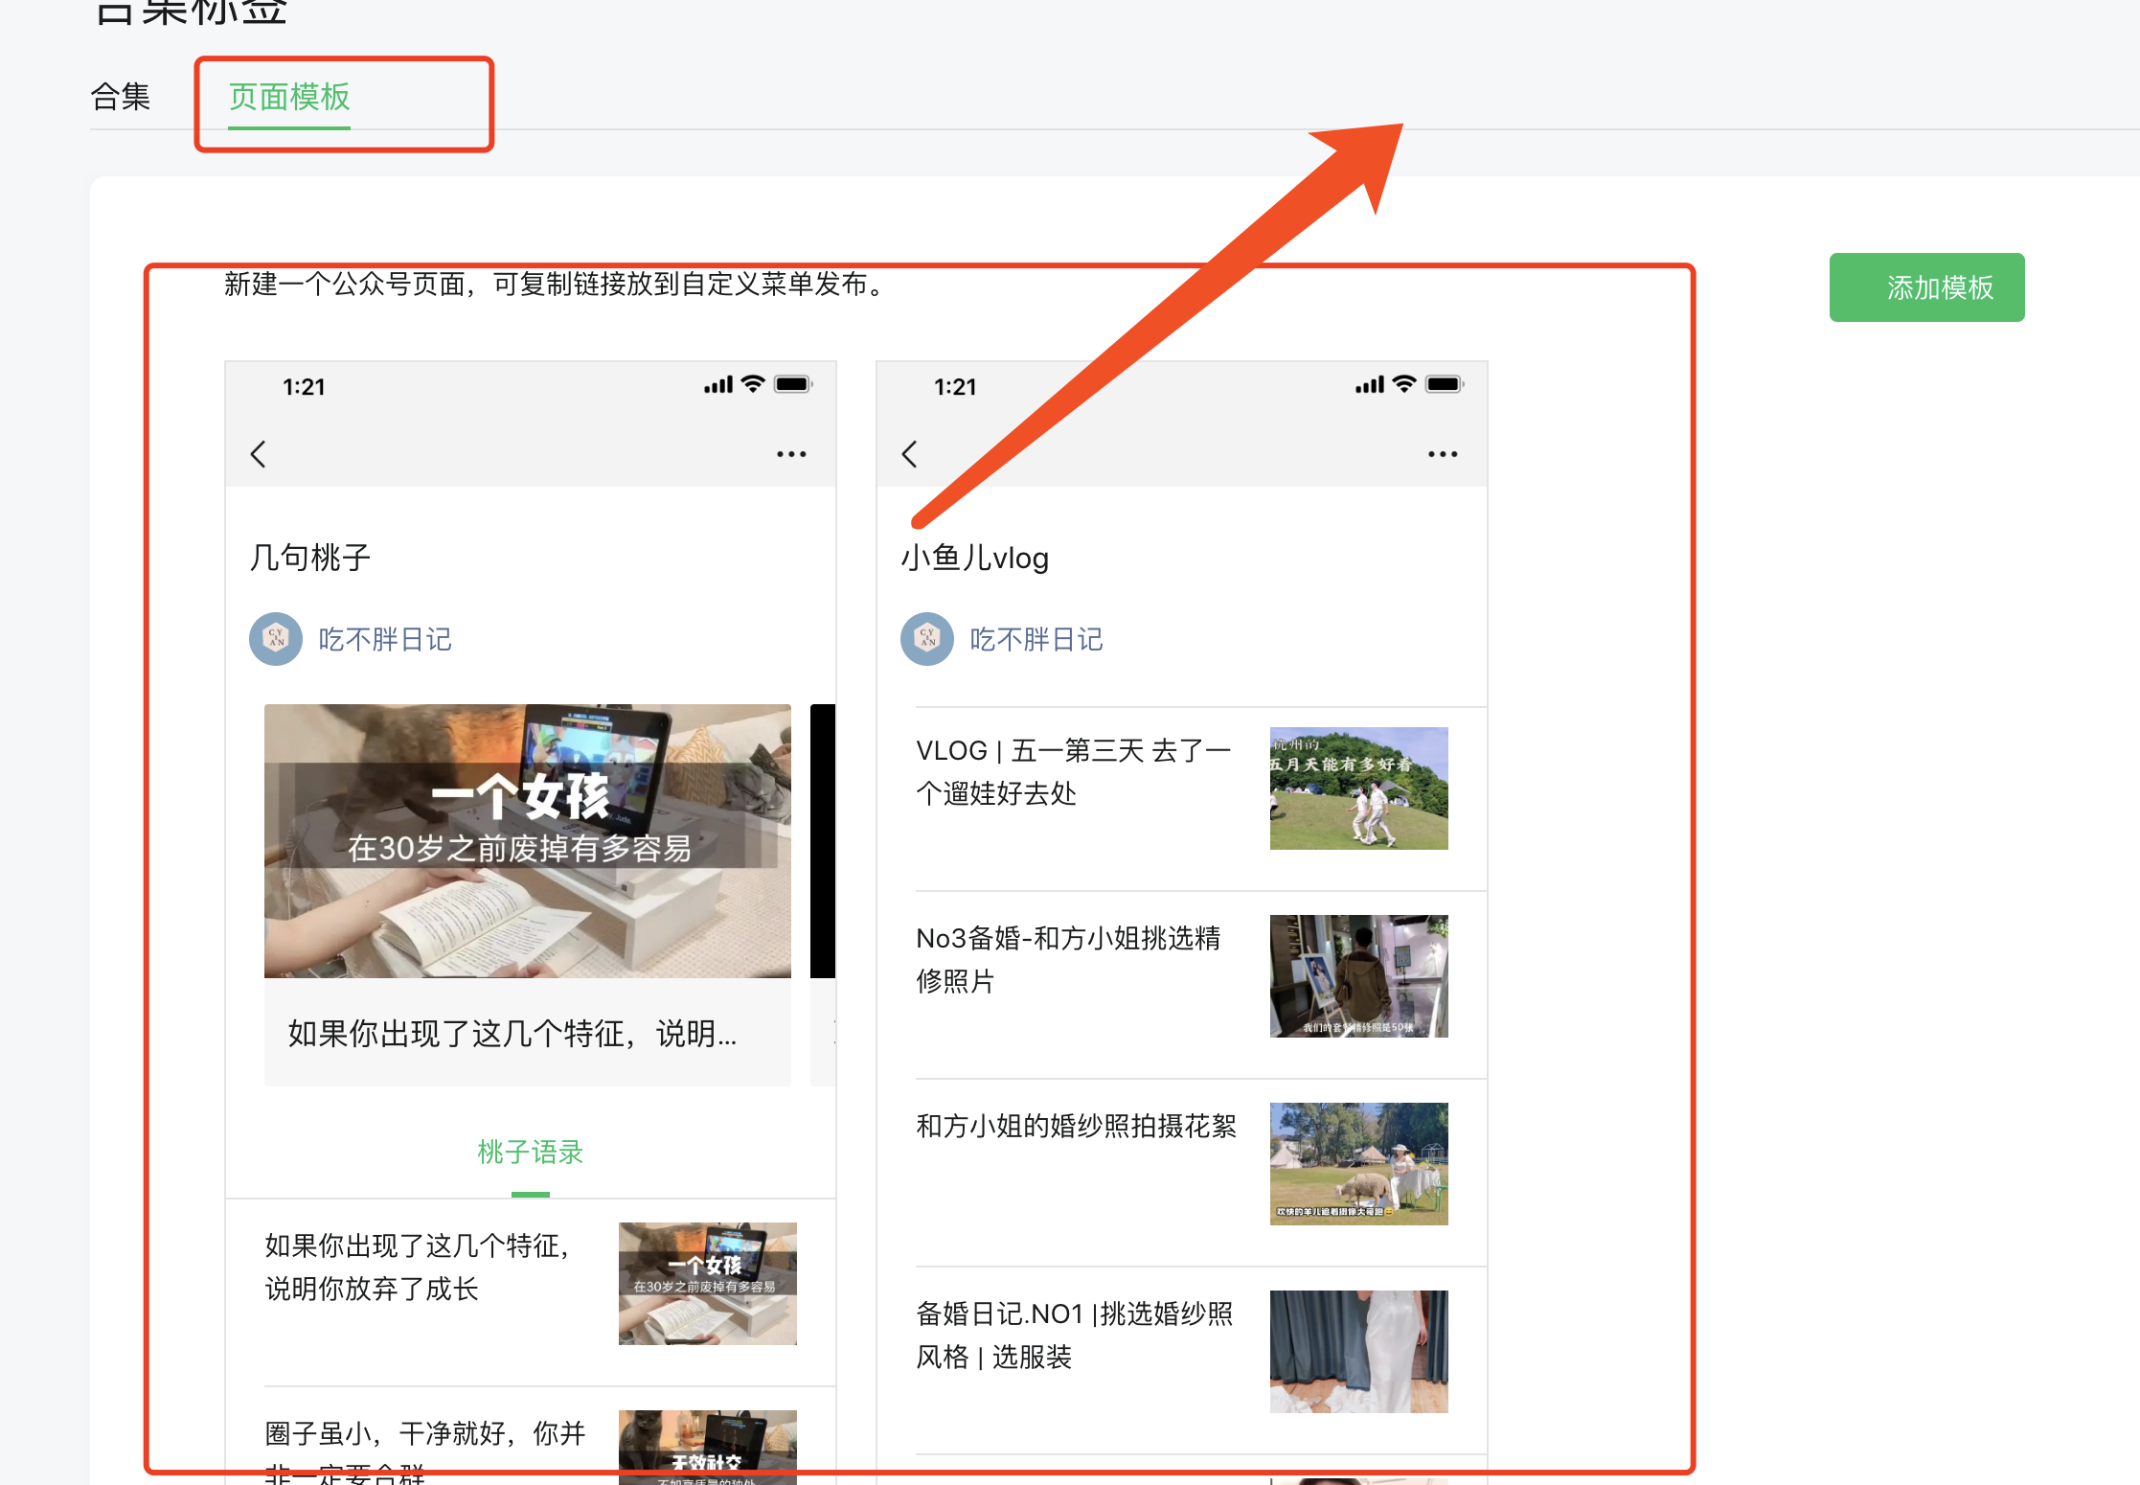
Task: Select 桃子语录 tab in left template
Action: pyautogui.click(x=530, y=1153)
